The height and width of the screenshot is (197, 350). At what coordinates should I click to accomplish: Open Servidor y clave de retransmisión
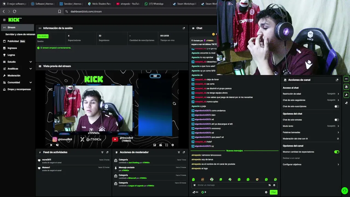click(20, 34)
